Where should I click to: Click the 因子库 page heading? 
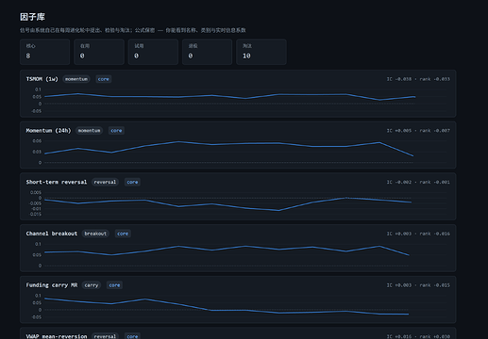32,17
